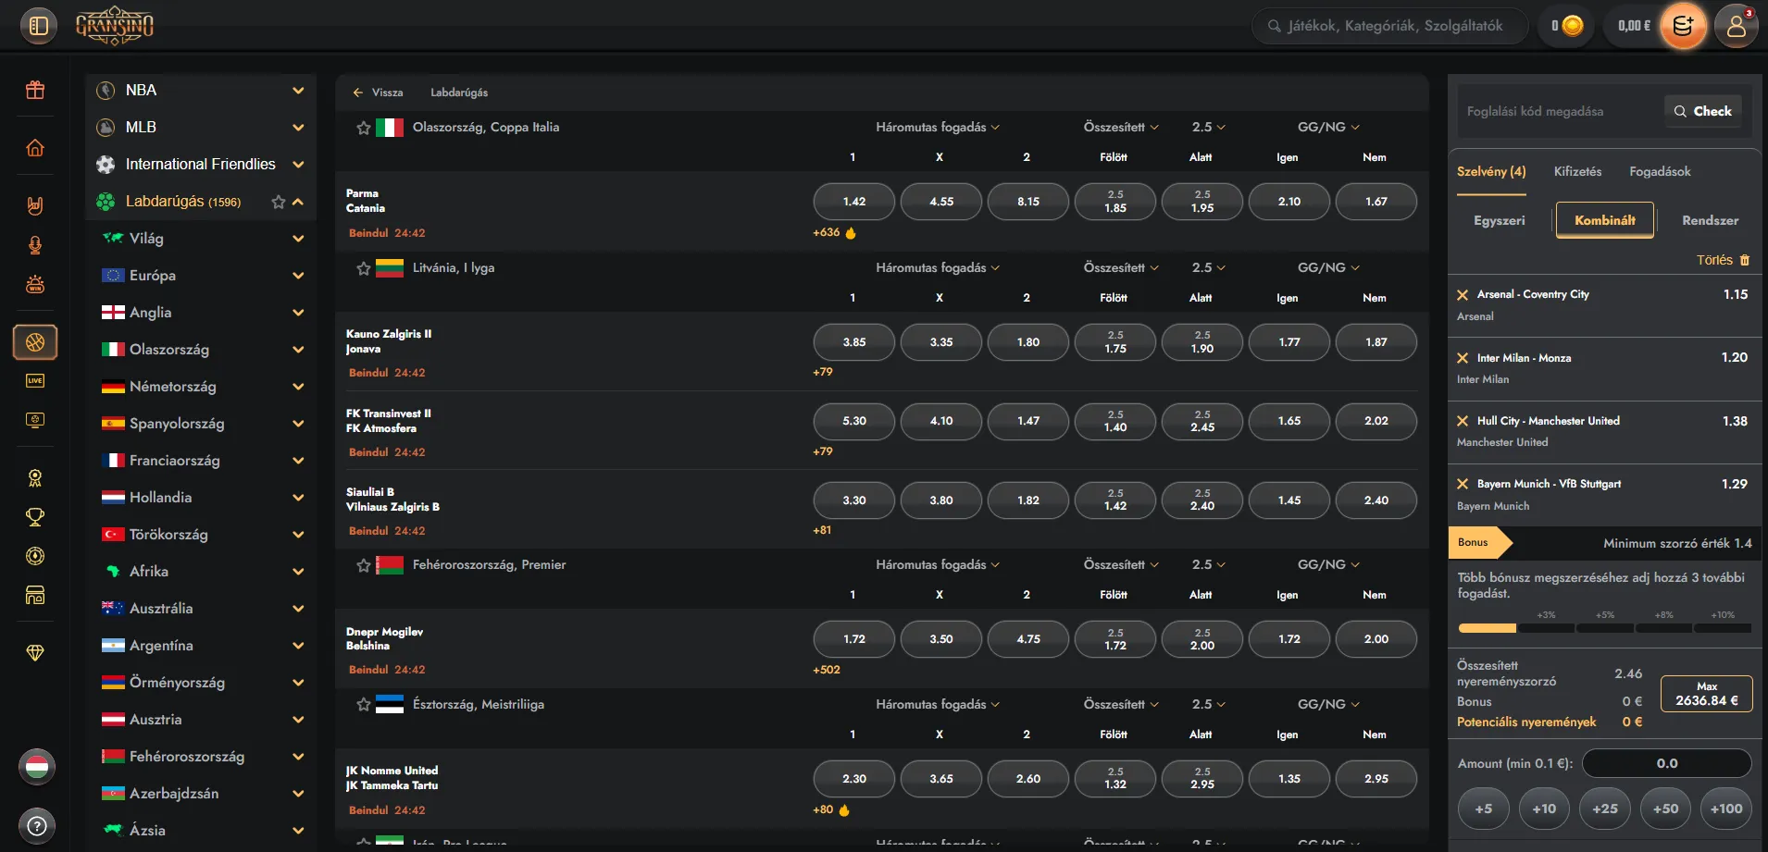This screenshot has width=1768, height=852.
Task: Favorite the Litvánia, I lyga league star
Action: click(364, 268)
